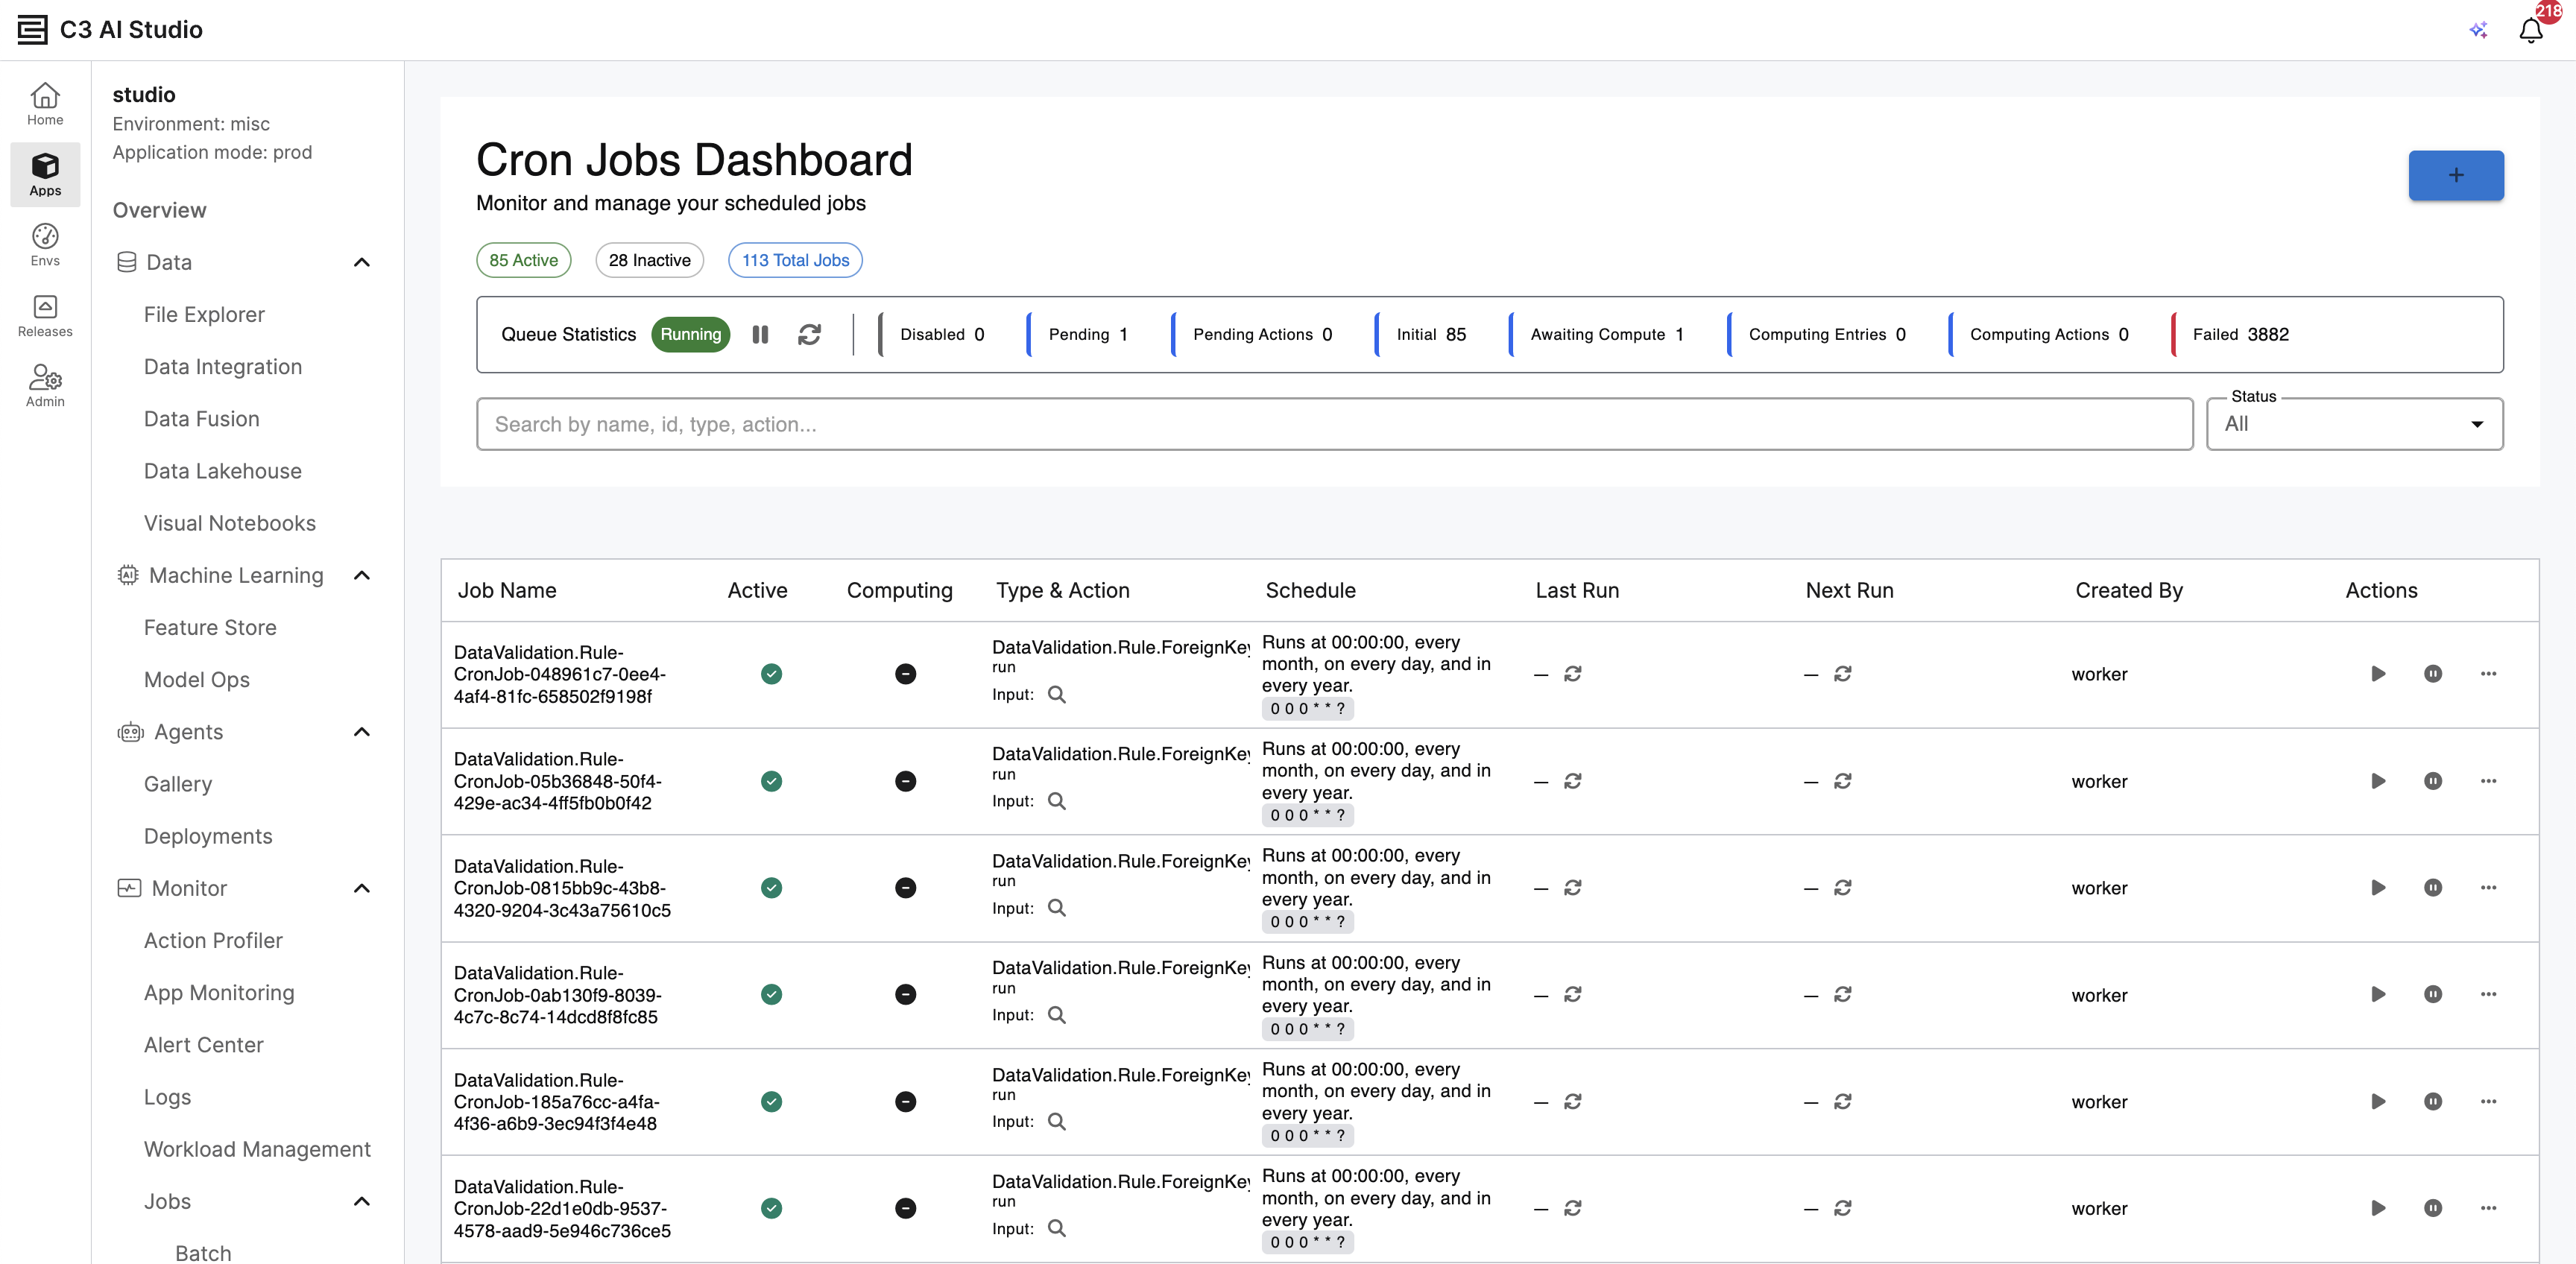
Task: Collapse the Machine Learning section
Action: click(x=362, y=575)
